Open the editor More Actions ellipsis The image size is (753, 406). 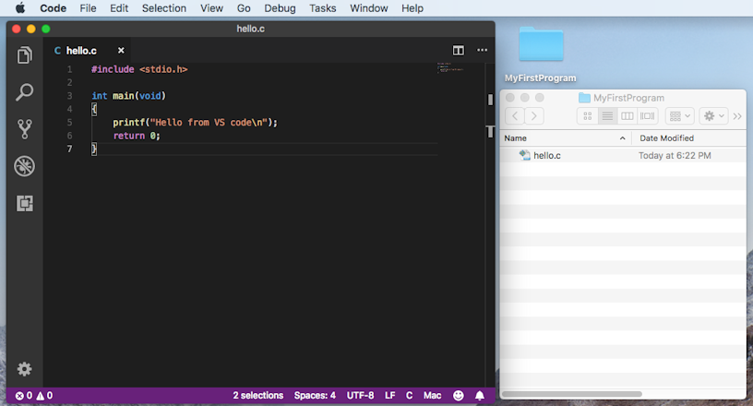(x=482, y=50)
